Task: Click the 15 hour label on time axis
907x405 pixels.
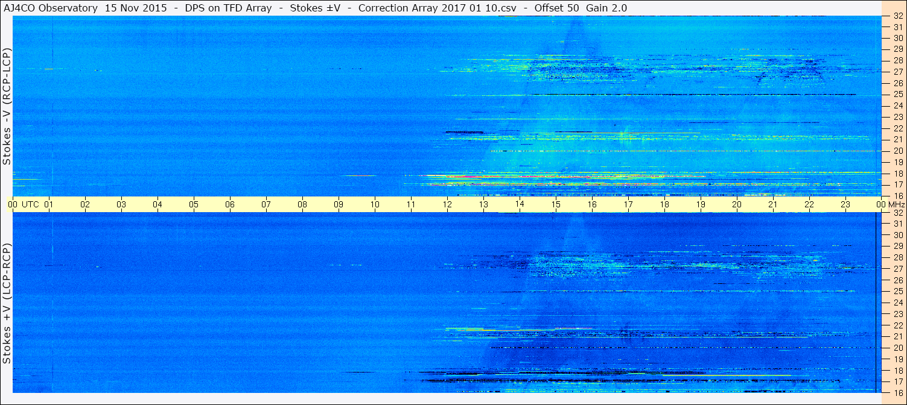Action: tap(556, 204)
